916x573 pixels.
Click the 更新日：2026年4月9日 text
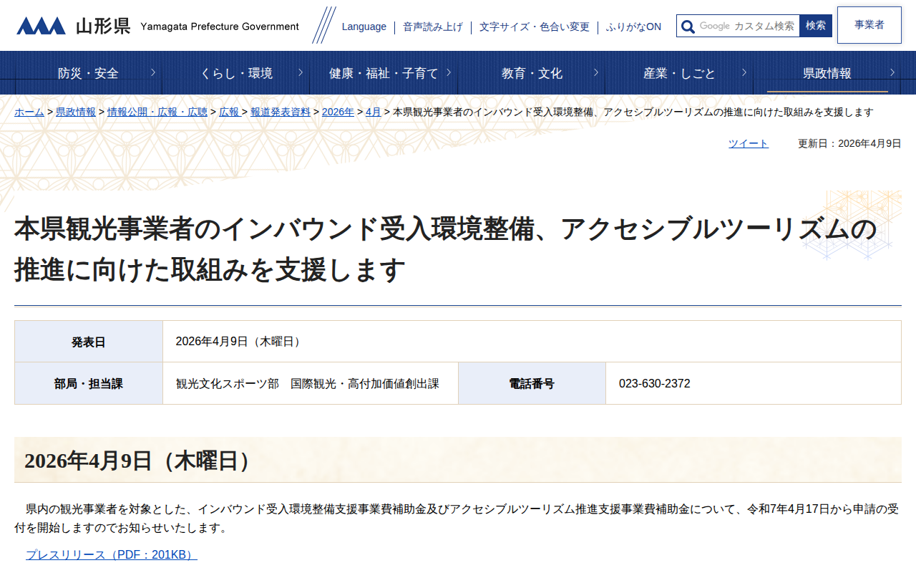849,143
